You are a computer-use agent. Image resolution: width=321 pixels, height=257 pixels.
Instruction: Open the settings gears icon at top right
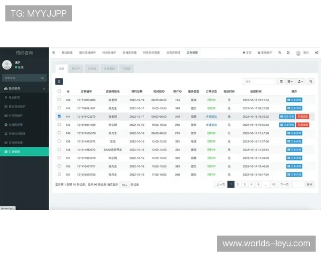click(316, 52)
